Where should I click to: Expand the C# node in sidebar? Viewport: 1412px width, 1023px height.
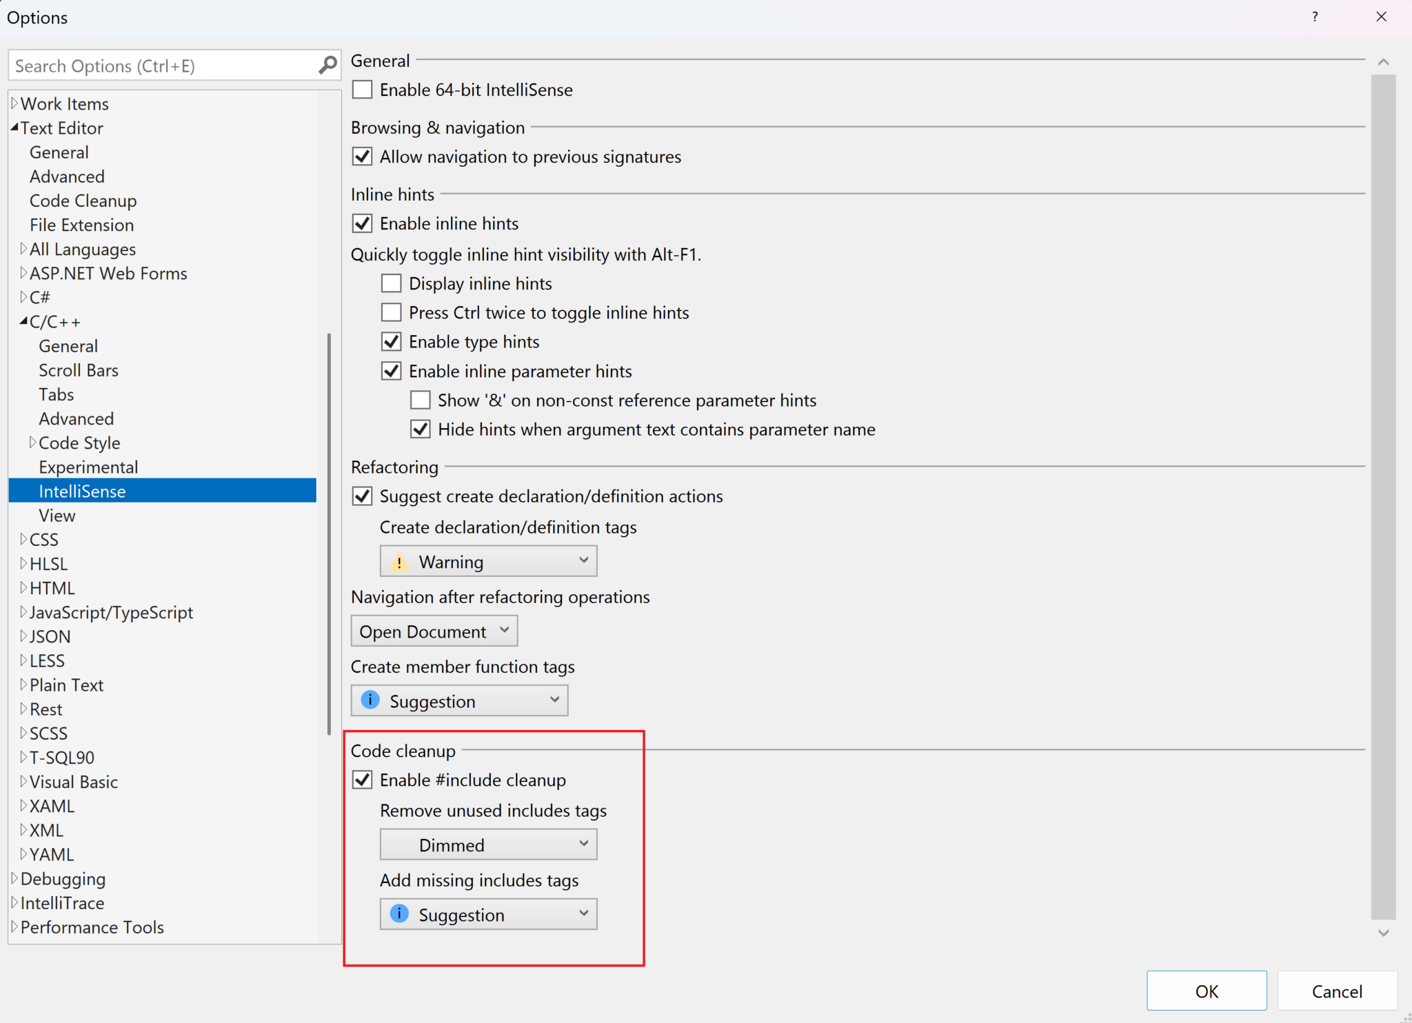tap(23, 296)
